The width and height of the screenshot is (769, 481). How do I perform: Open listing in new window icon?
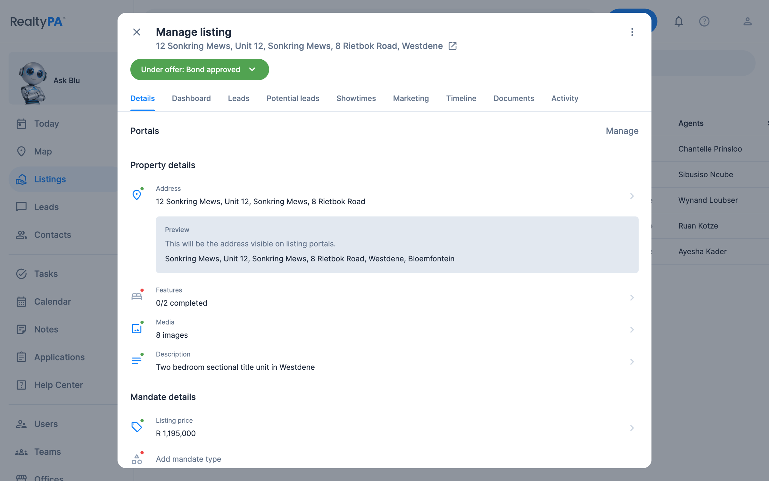[x=452, y=46]
